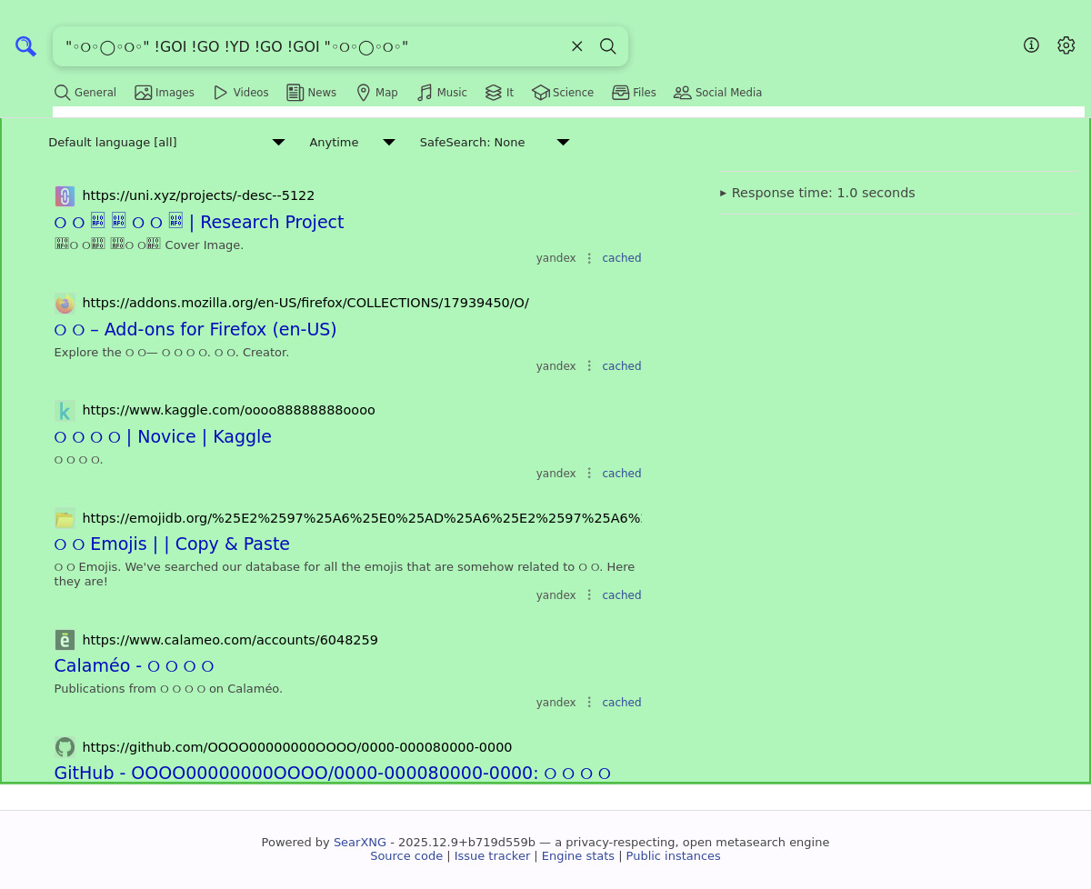Open three-dot menu for Kaggle result
Viewport: 1091px width, 889px height.
[x=589, y=474]
